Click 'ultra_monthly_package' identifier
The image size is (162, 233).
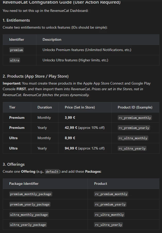click(x=29, y=215)
